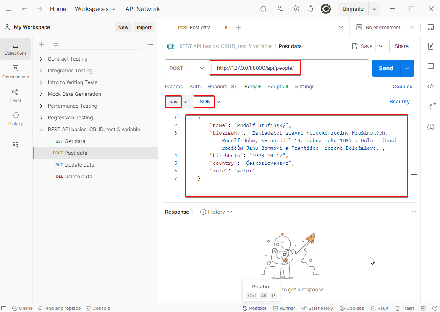
Task: Switch to the Params tab
Action: (x=174, y=87)
